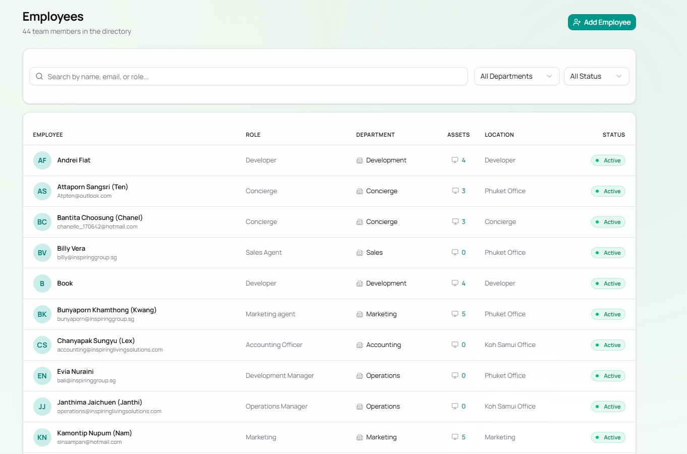This screenshot has height=454, width=687.
Task: Click the Employees page heading
Action: pyautogui.click(x=53, y=17)
